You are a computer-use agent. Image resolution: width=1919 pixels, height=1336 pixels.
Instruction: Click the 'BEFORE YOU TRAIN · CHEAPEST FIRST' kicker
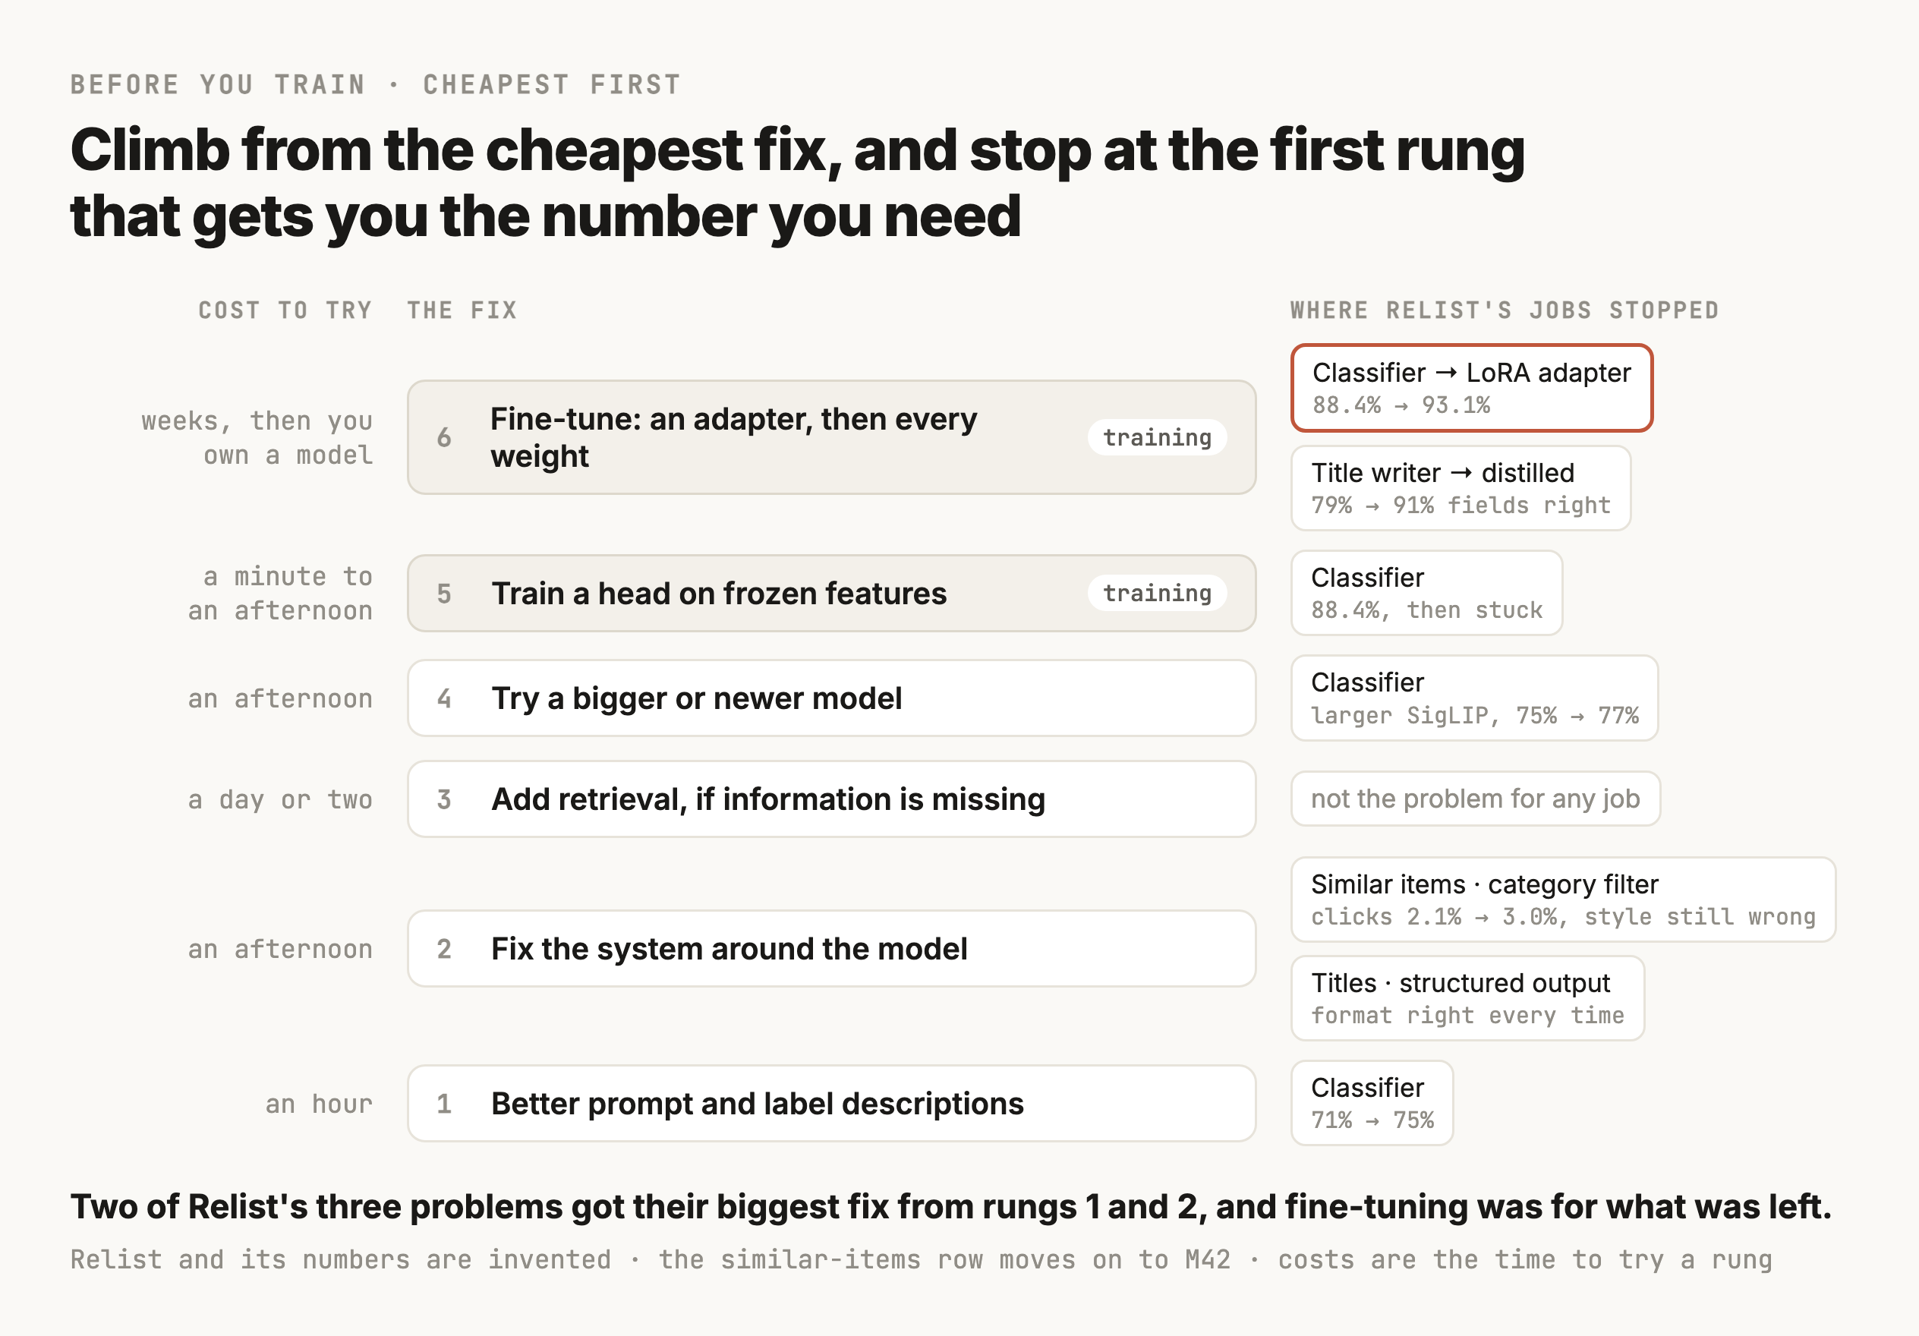(x=375, y=84)
